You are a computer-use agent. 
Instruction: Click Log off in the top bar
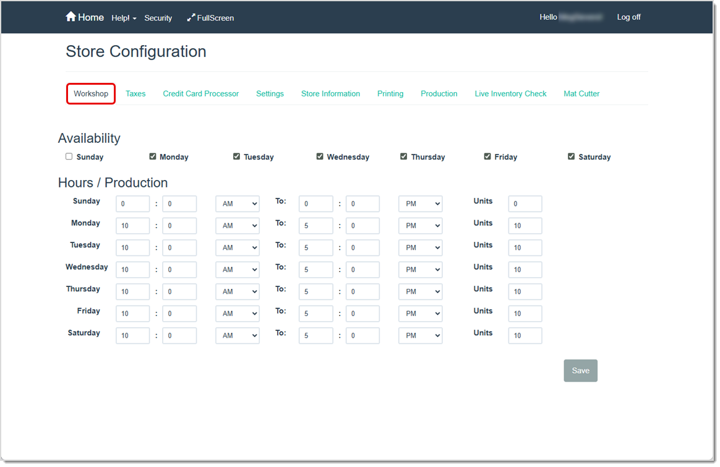[628, 17]
